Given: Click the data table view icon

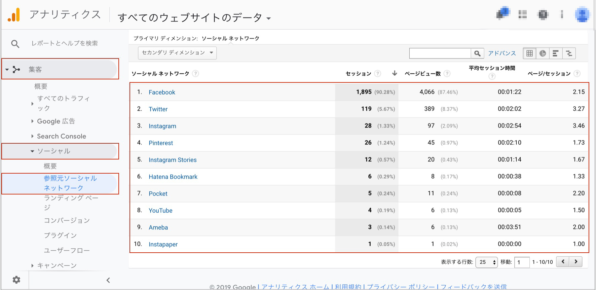Looking at the screenshot, I should pyautogui.click(x=529, y=53).
